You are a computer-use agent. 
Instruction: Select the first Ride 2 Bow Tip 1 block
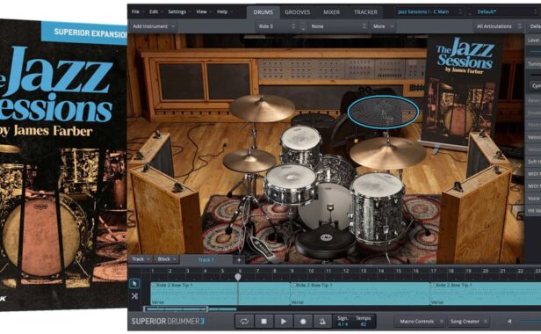220,294
